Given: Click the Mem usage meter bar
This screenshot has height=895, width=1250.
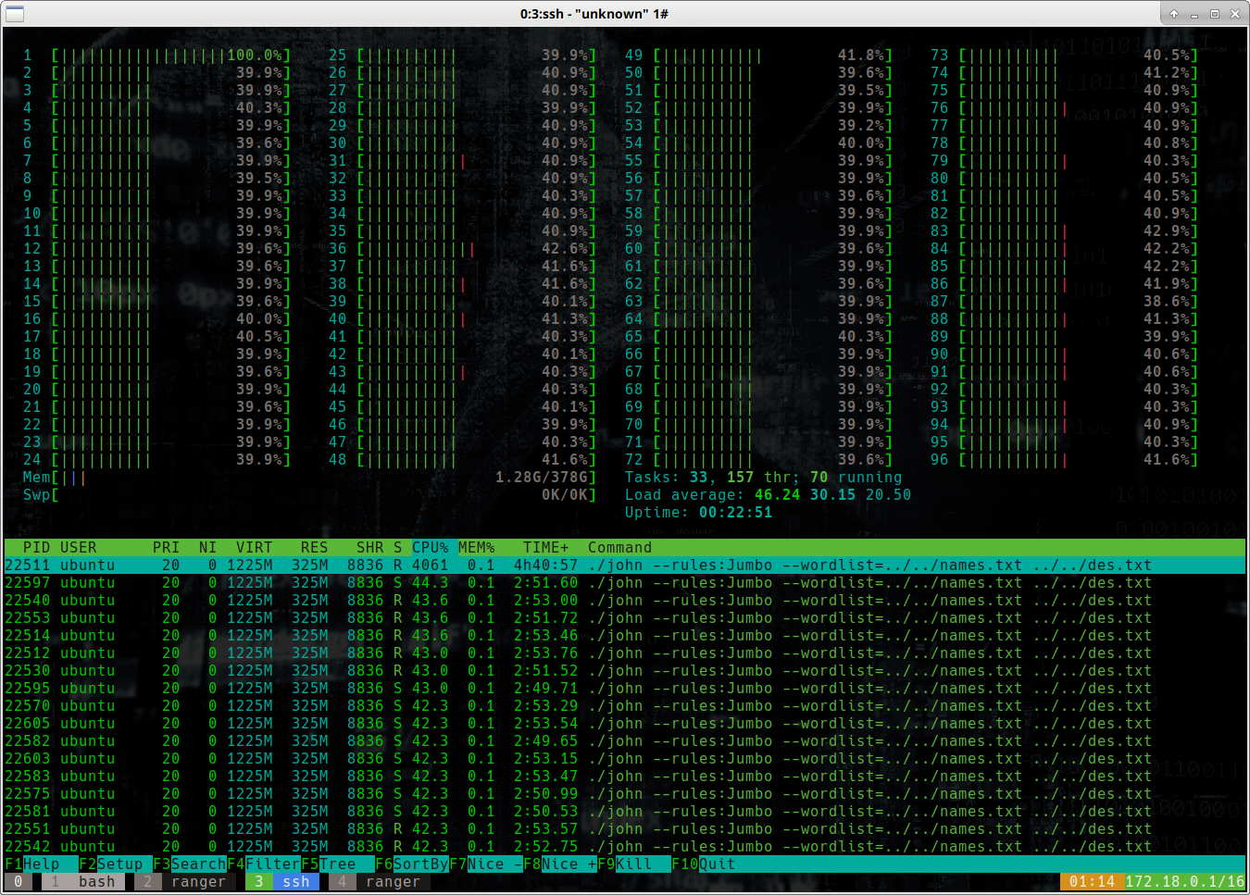Looking at the screenshot, I should (310, 478).
